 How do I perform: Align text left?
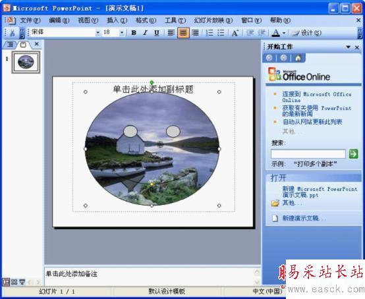coord(171,33)
